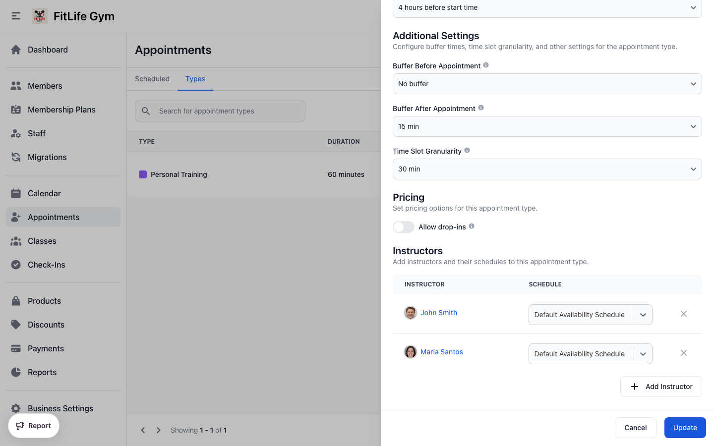Navigate to Staff via its sidebar icon

tap(15, 133)
